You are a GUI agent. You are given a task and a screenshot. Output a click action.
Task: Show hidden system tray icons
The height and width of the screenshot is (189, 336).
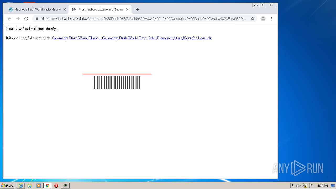tap(293, 185)
